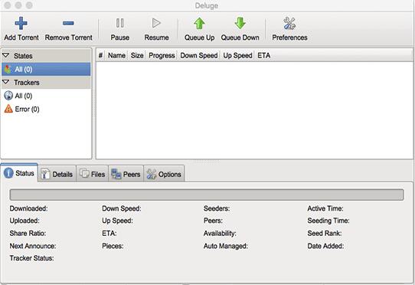Sort by Up Speed column header
The height and width of the screenshot is (285, 415).
click(237, 55)
